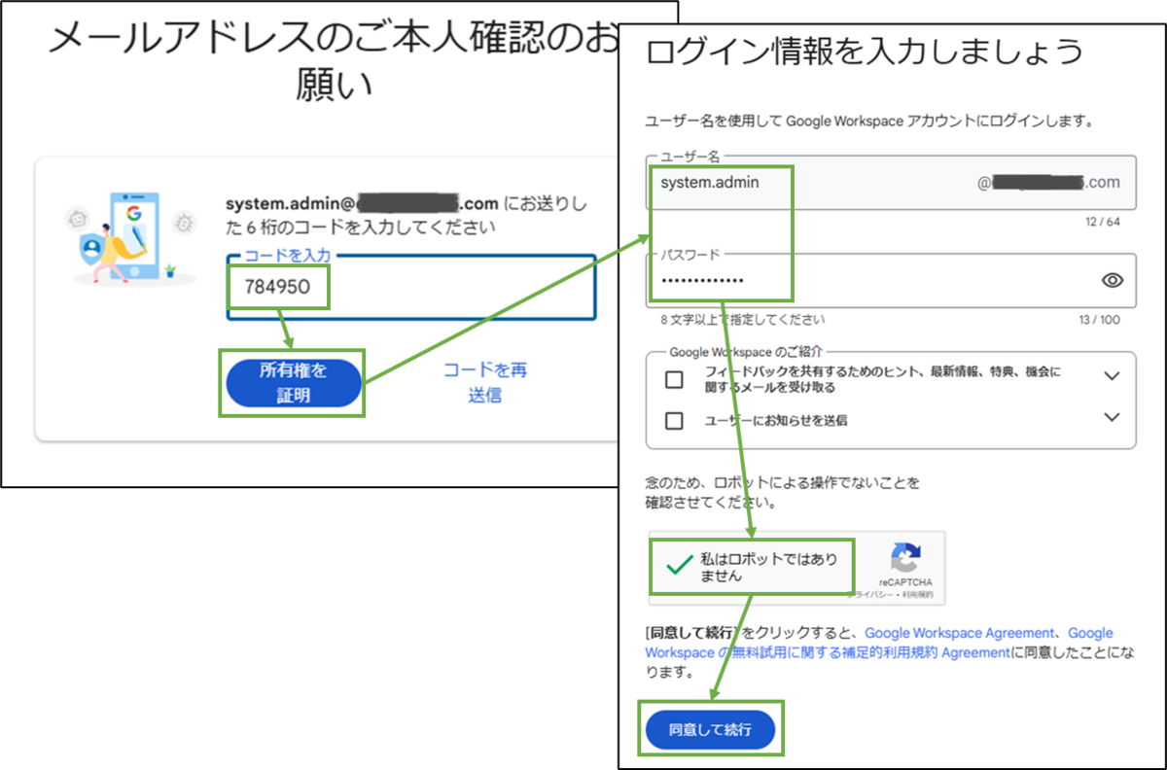The width and height of the screenshot is (1167, 770).
Task: Click the 所有権を証明 button
Action: coord(294,383)
